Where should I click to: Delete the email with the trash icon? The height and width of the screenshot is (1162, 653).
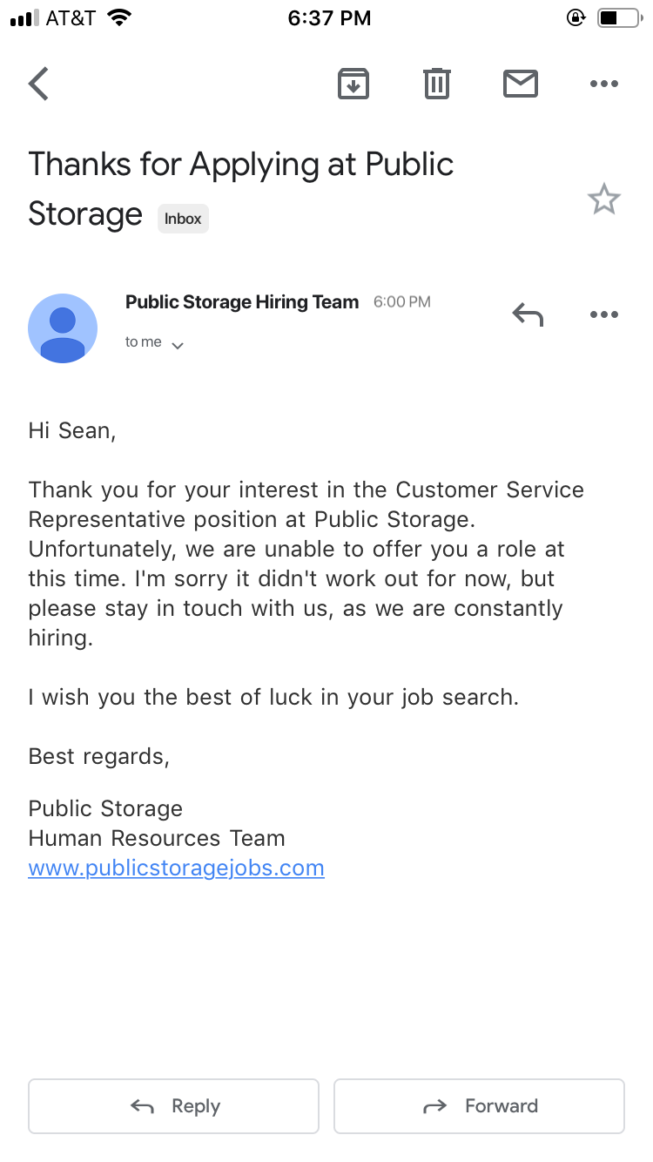436,84
